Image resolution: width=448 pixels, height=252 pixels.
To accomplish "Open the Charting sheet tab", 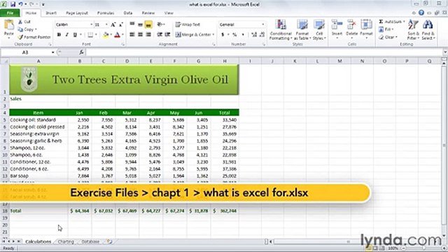I will click(66, 241).
